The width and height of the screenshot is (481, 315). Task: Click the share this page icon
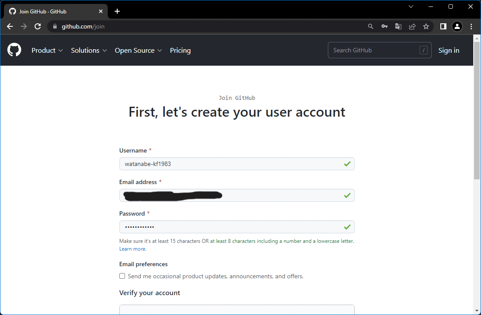click(412, 26)
